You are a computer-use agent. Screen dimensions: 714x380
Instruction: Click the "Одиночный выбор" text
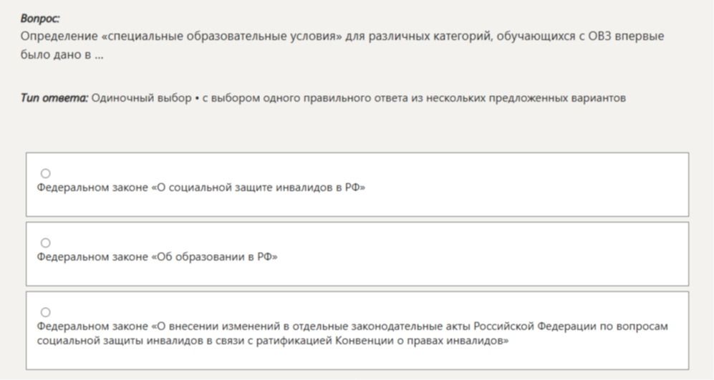point(141,98)
